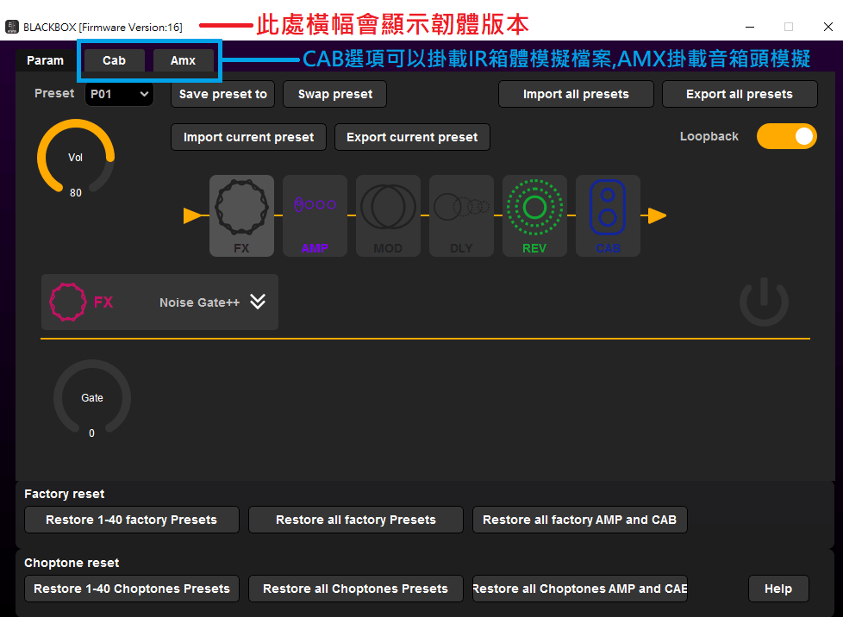Select the AMP block in signal chain

click(315, 215)
